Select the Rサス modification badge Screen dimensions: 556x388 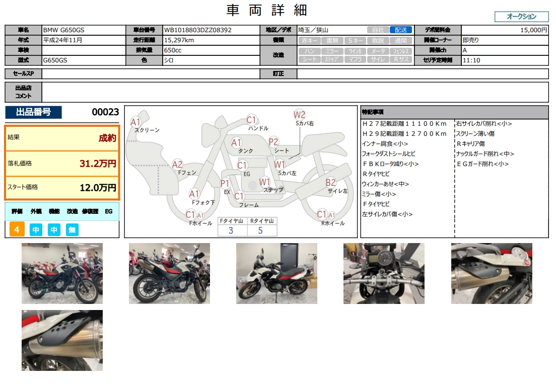(401, 59)
